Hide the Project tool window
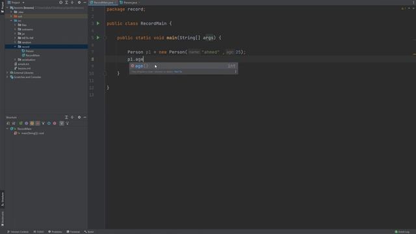 (84, 3)
